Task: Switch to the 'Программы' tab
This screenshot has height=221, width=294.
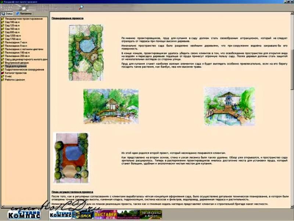Action: (x=23, y=13)
